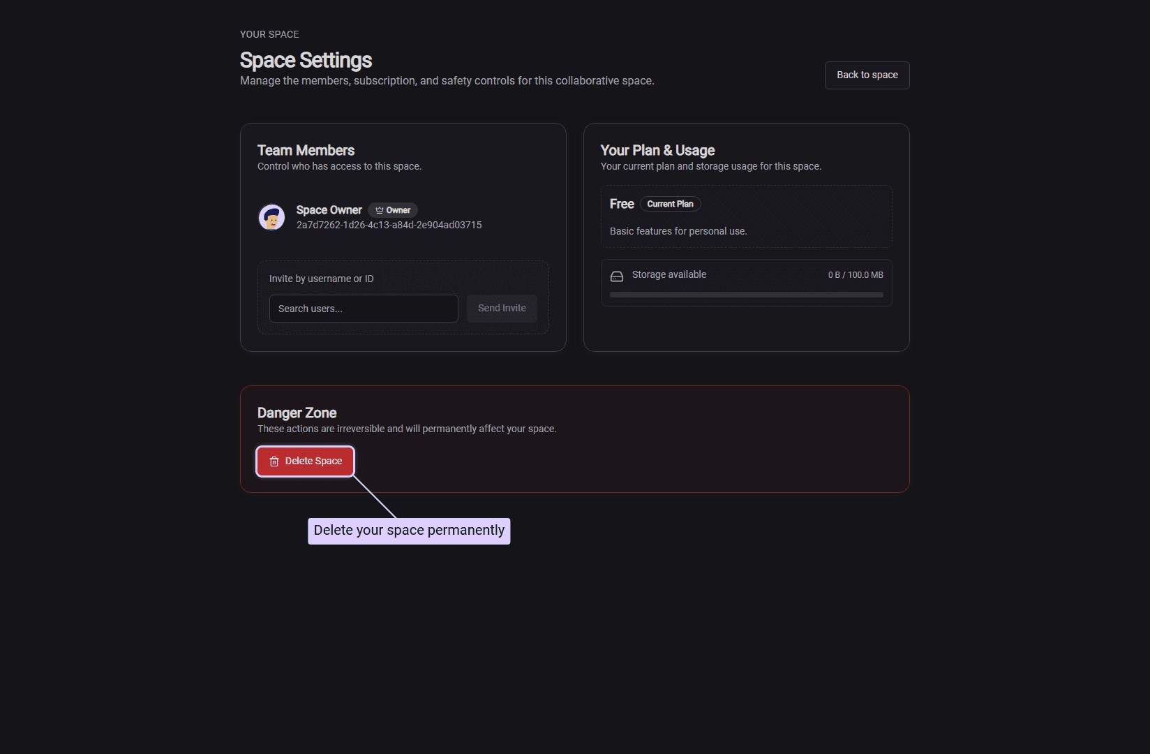The width and height of the screenshot is (1150, 754).
Task: Click the Free plan card
Action: (746, 216)
